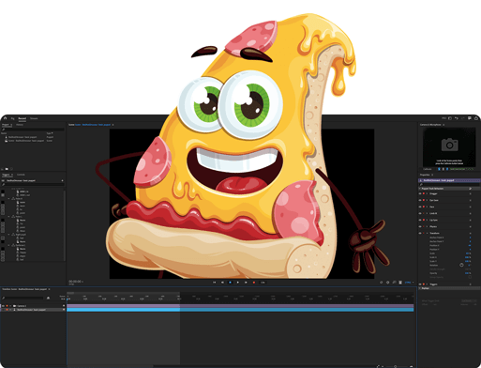Click the new folder icon in Project panel

[7, 169]
